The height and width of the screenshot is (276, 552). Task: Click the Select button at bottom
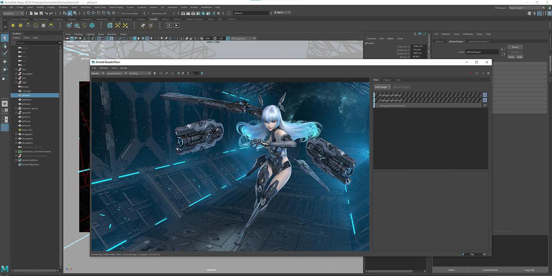pyautogui.click(x=451, y=270)
